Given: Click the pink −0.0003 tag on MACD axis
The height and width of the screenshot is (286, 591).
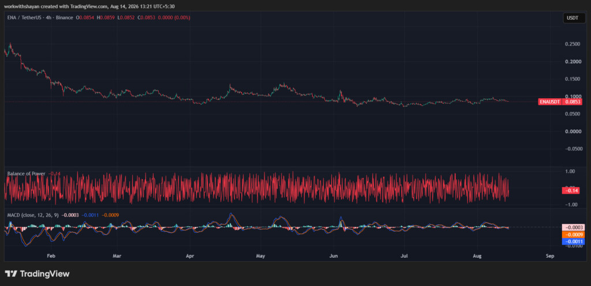Looking at the screenshot, I should 572,228.
